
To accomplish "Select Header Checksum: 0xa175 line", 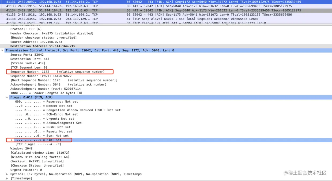I will click(x=52, y=33).
